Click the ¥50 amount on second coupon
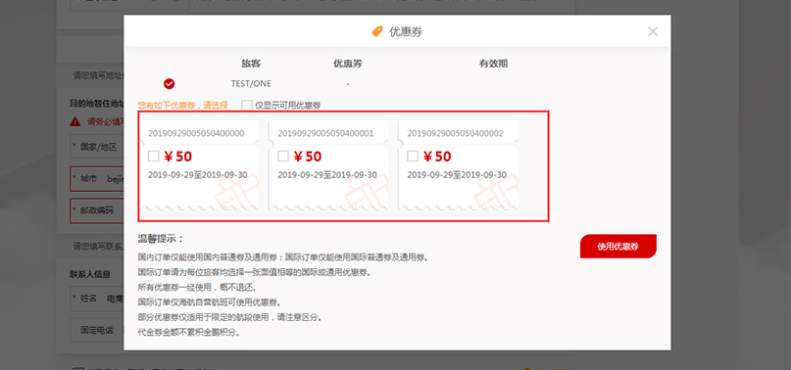This screenshot has height=370, width=791. (307, 157)
